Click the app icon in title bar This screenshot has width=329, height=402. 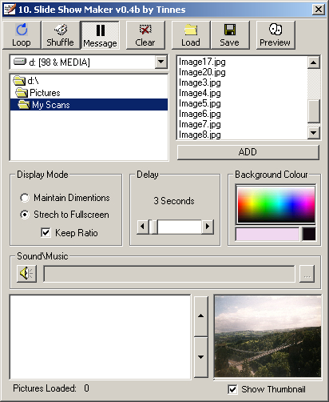[x=10, y=10]
